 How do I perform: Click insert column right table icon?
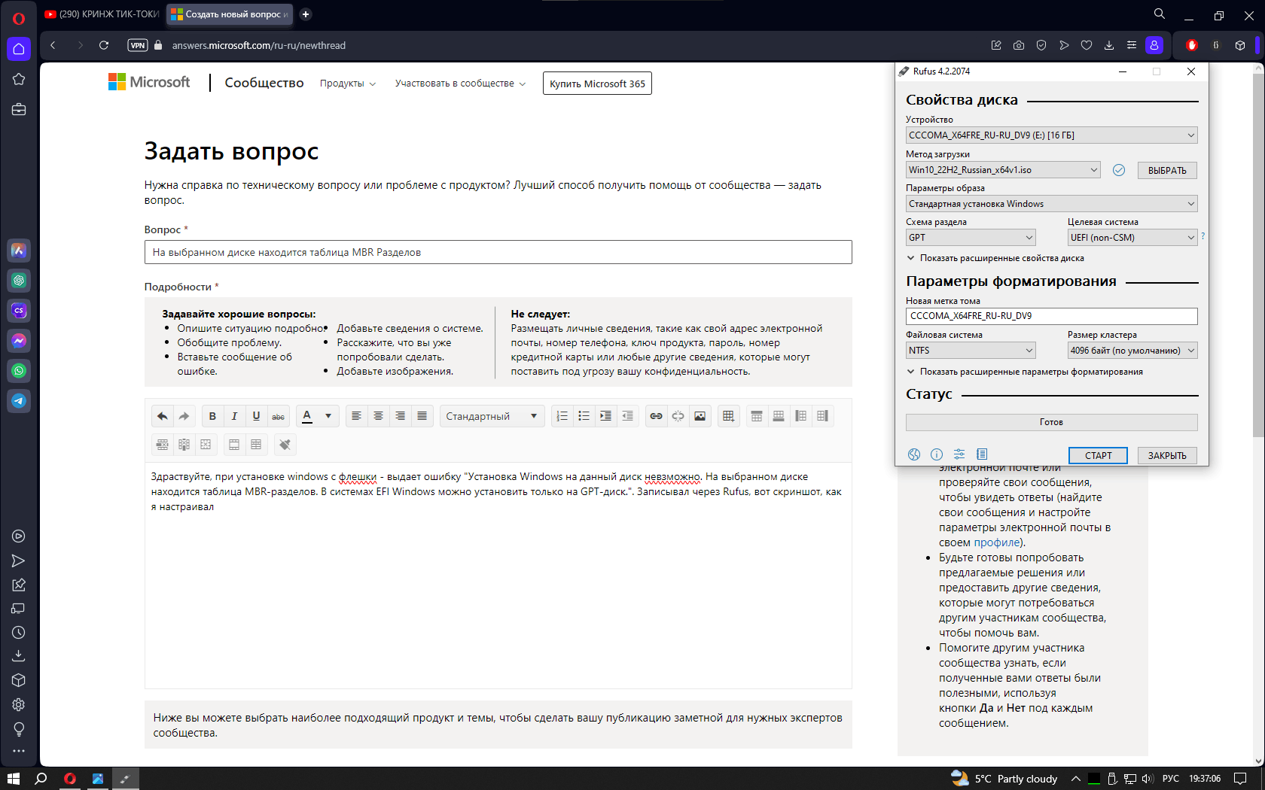pyautogui.click(x=822, y=416)
